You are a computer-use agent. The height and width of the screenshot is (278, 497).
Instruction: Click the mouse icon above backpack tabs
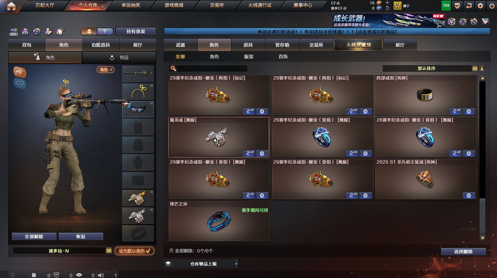point(60,32)
